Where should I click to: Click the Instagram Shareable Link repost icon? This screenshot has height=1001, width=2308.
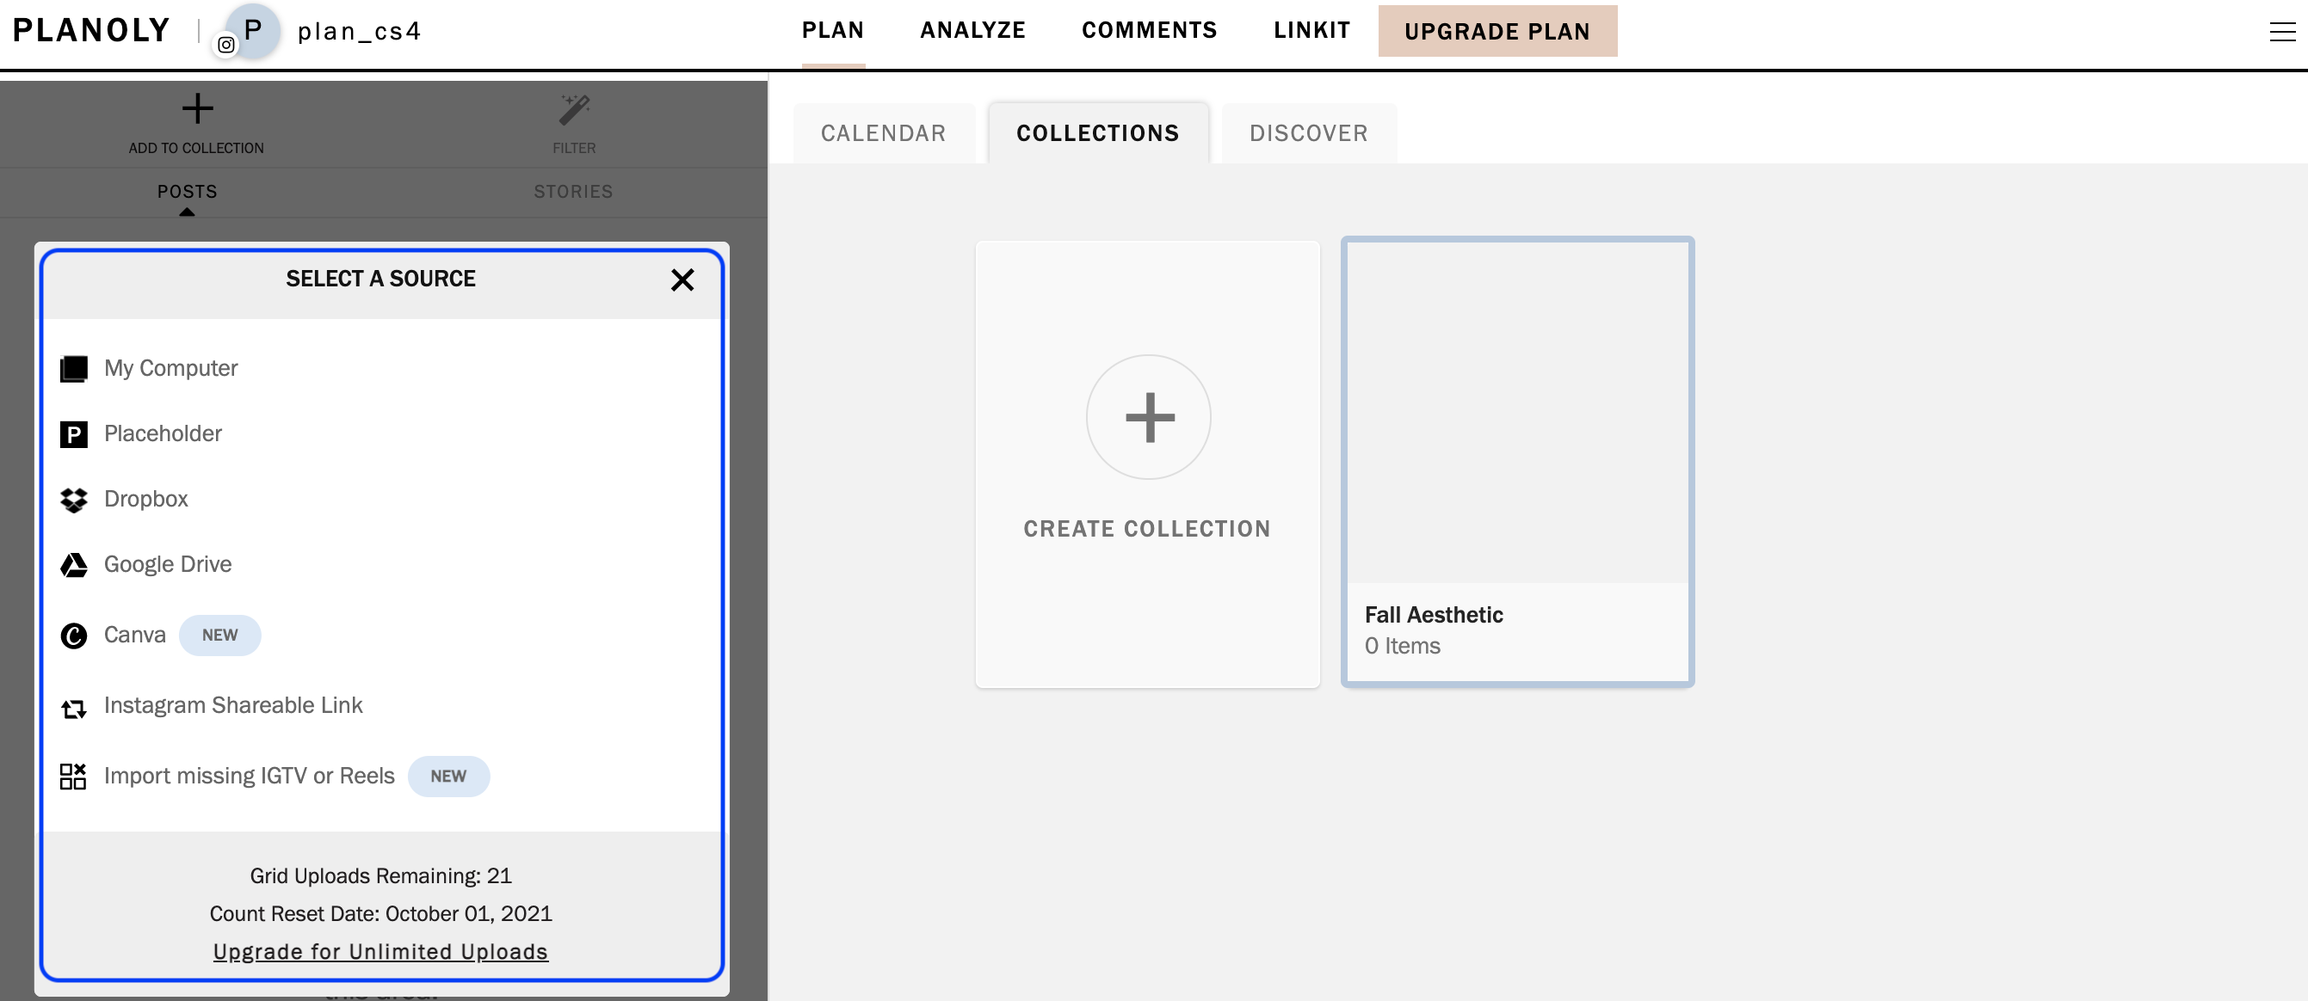pyautogui.click(x=73, y=709)
